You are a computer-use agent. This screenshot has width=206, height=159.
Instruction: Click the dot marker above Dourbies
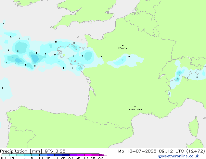[135, 106]
